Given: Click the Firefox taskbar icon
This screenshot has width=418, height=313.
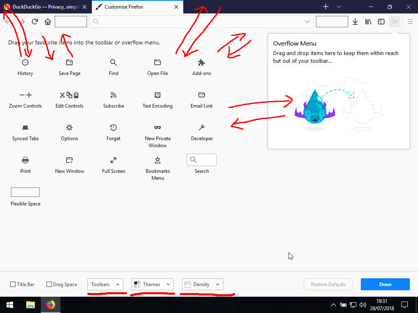Looking at the screenshot, I should pyautogui.click(x=51, y=305).
